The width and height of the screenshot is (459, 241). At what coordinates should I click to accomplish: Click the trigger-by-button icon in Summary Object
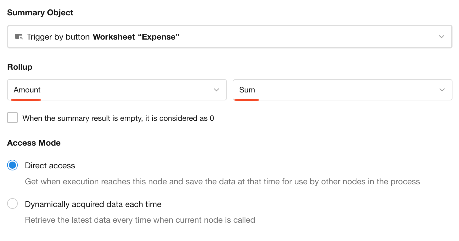tap(19, 37)
